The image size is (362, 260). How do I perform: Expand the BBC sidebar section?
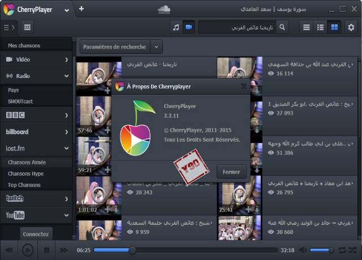coord(36,115)
